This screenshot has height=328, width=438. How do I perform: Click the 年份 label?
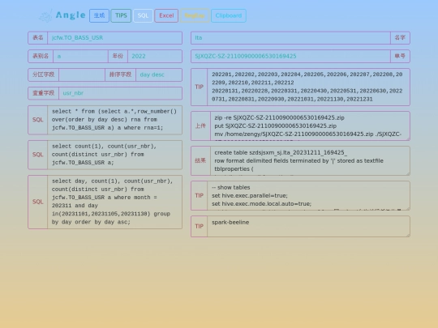pyautogui.click(x=118, y=56)
